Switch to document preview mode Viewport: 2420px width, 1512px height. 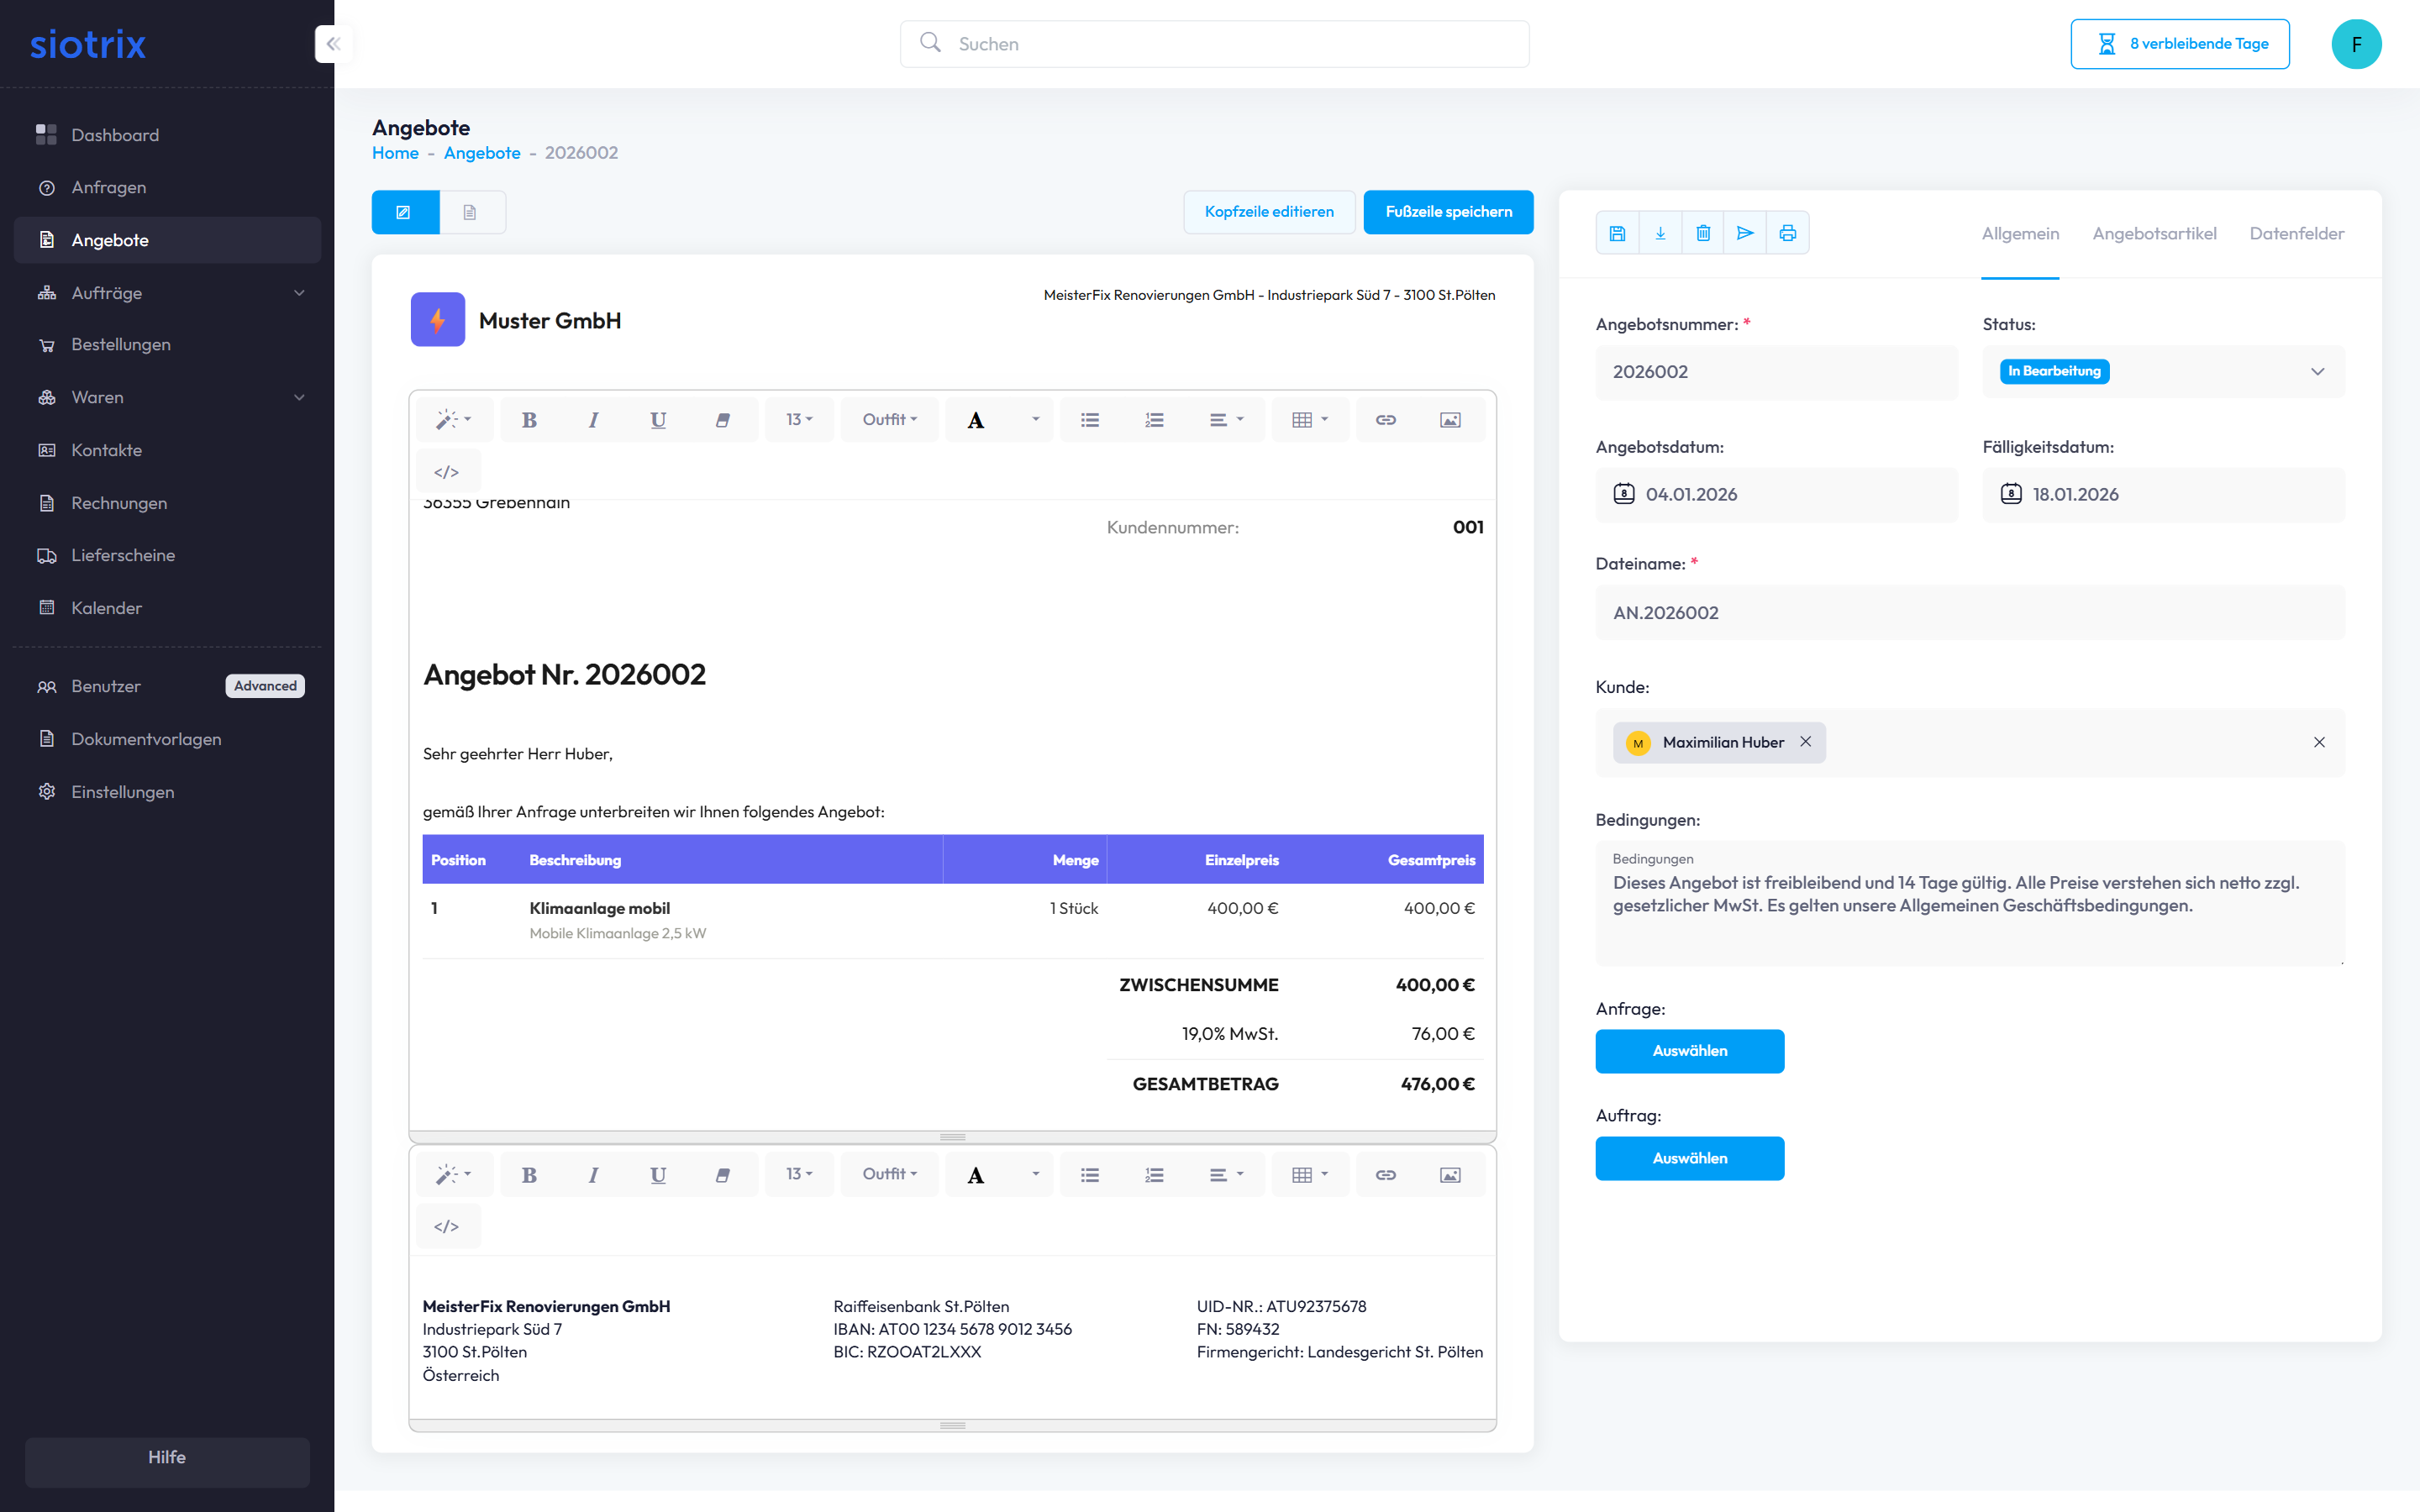pyautogui.click(x=470, y=212)
